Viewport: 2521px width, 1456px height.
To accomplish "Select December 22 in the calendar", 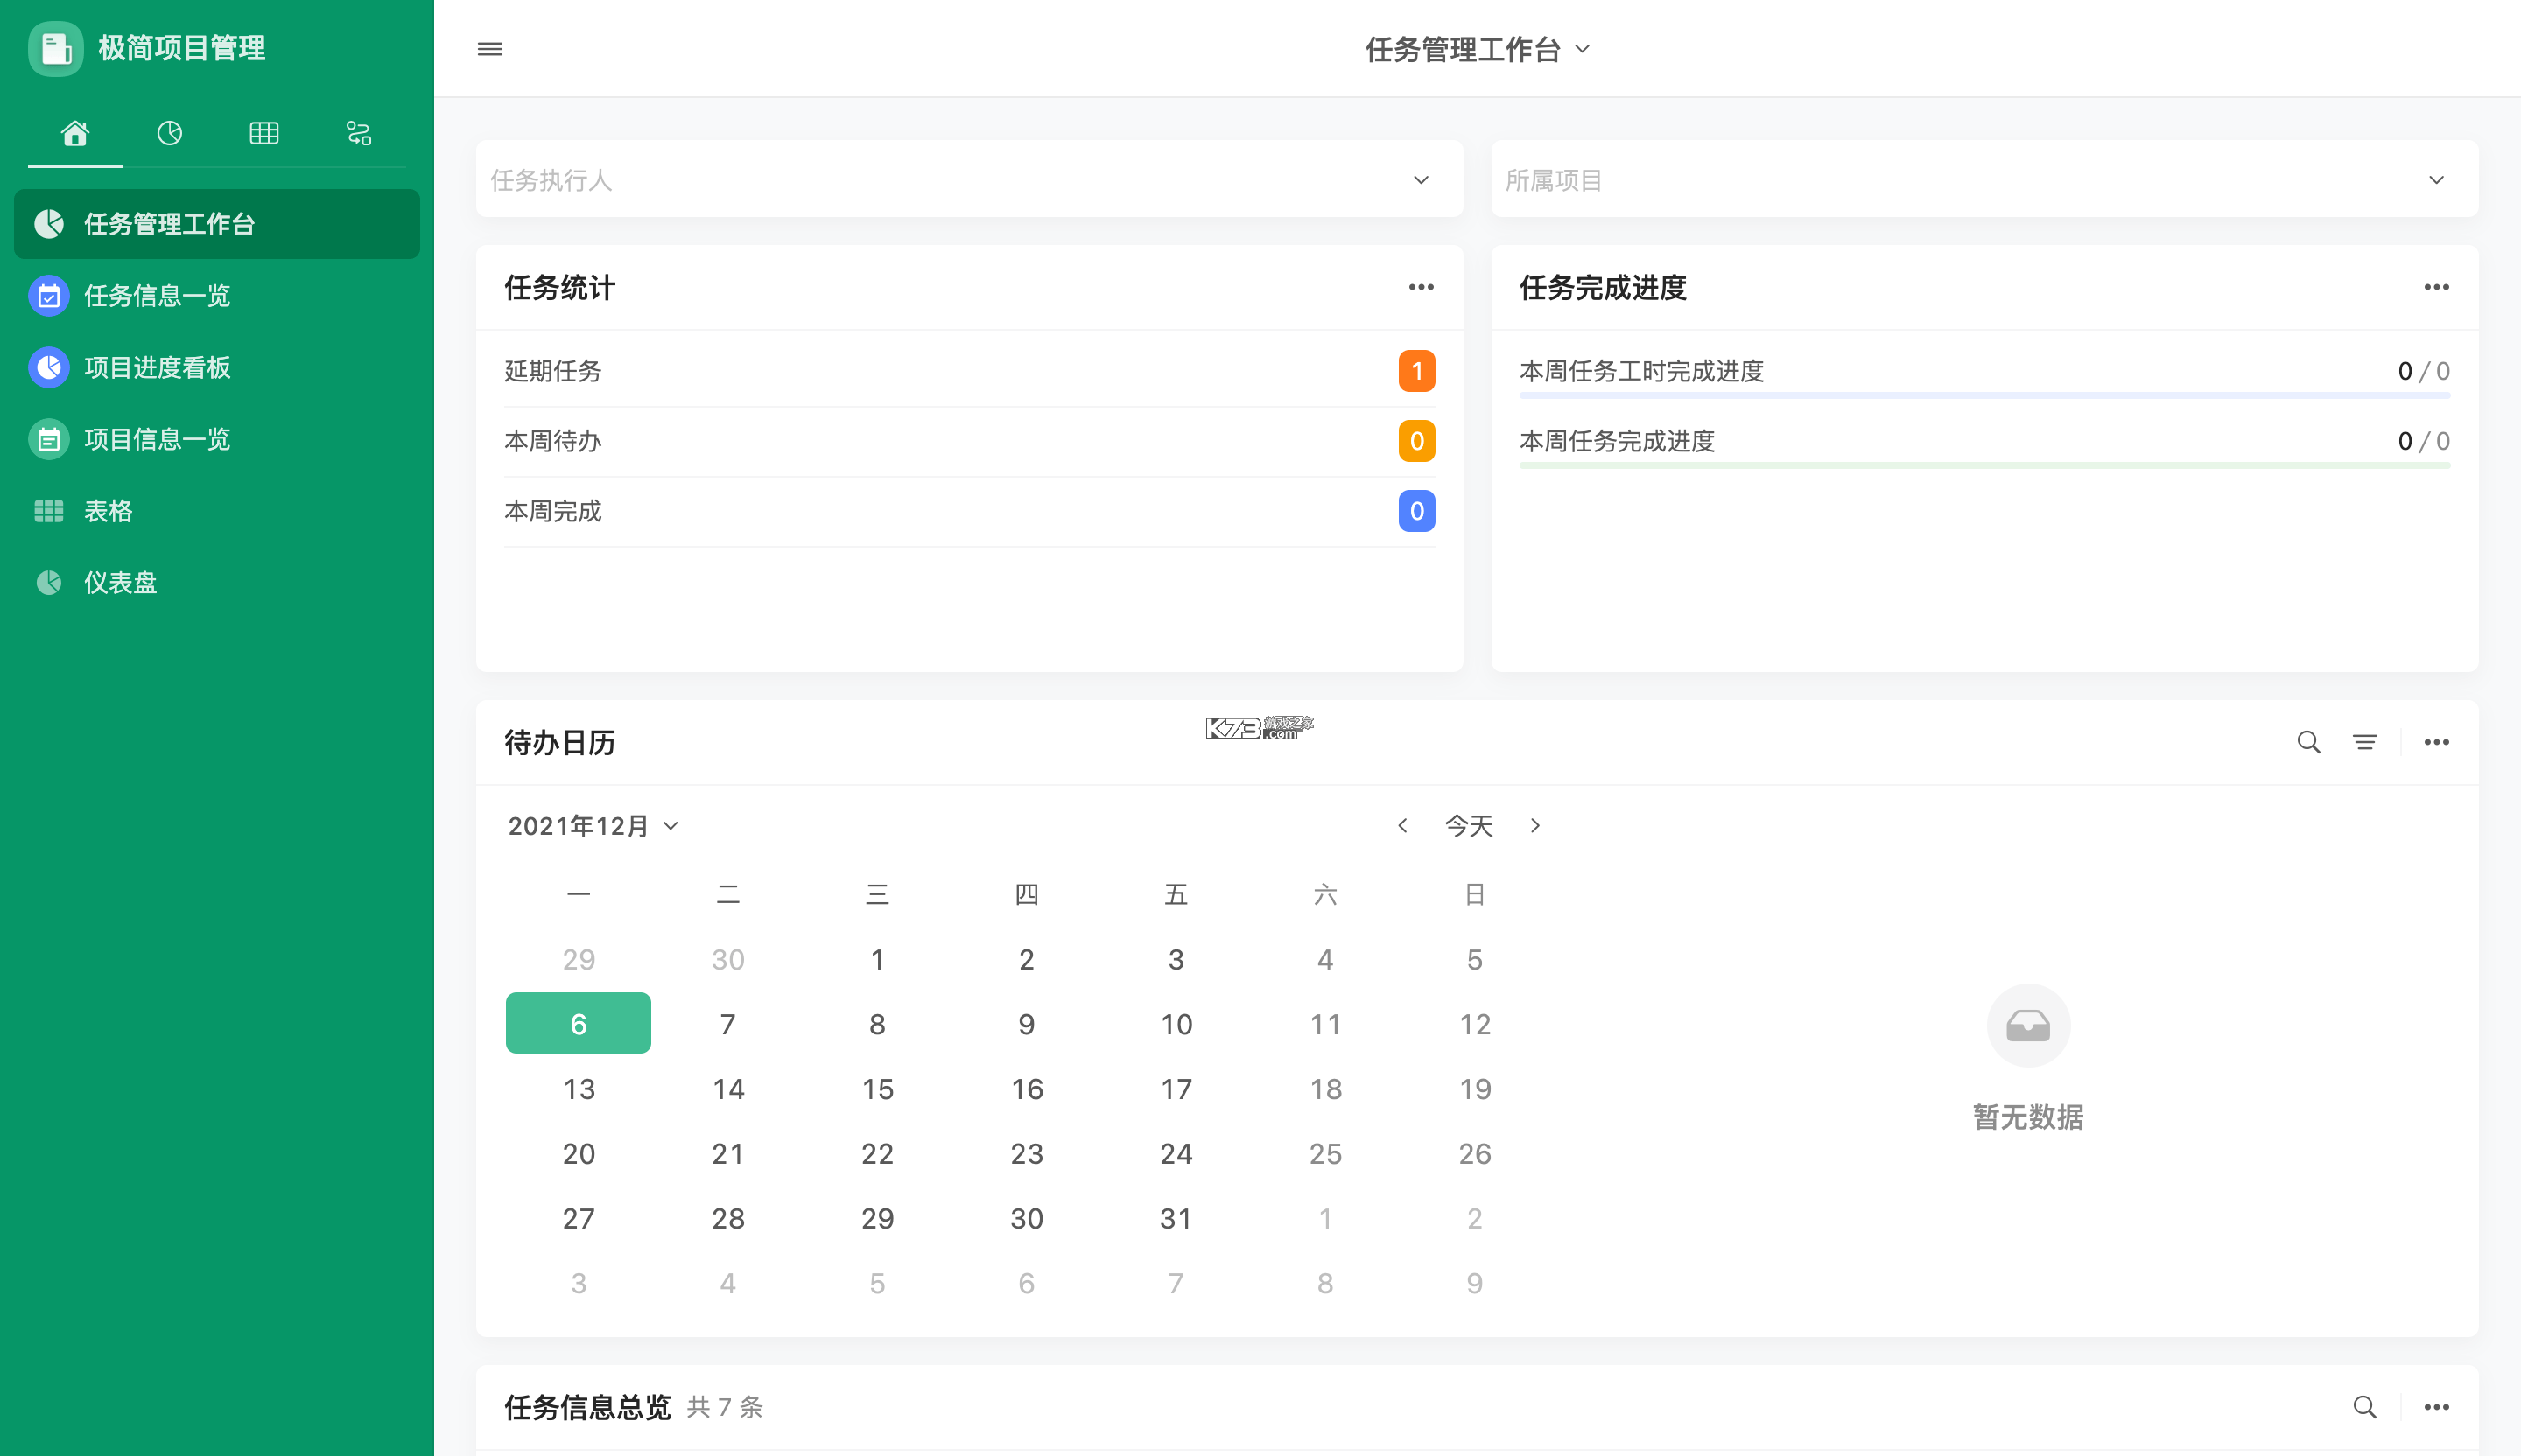I will tap(877, 1154).
